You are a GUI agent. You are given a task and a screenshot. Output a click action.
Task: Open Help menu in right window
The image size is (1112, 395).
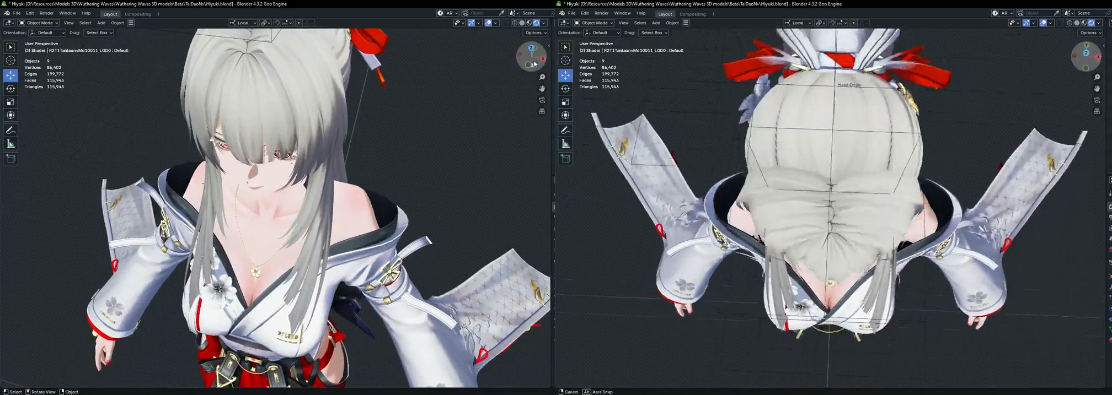click(x=640, y=13)
